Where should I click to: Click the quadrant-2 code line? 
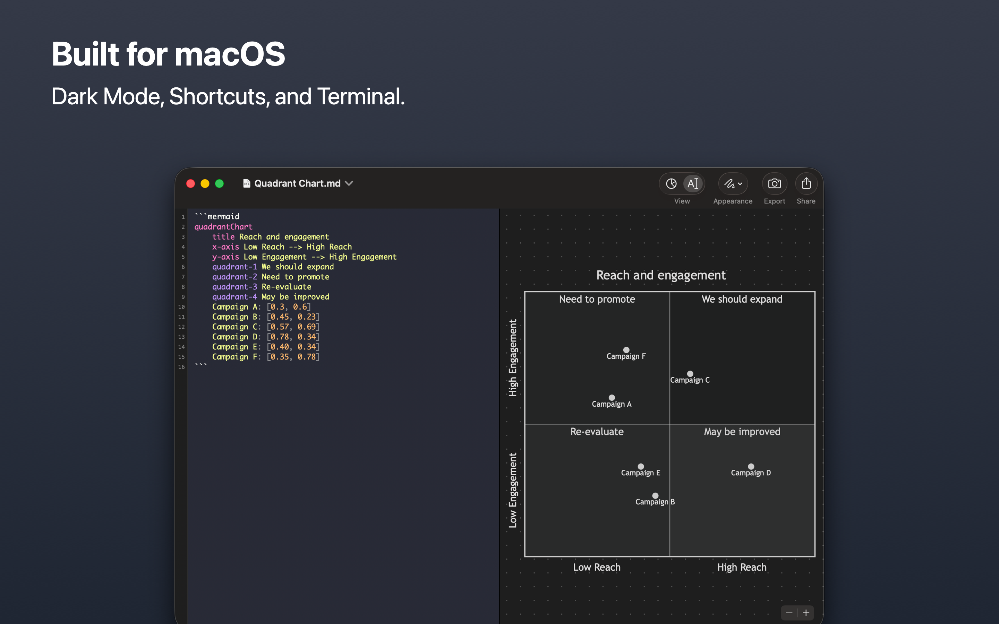[271, 277]
